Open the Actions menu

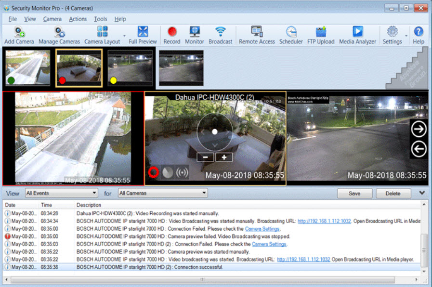[78, 19]
